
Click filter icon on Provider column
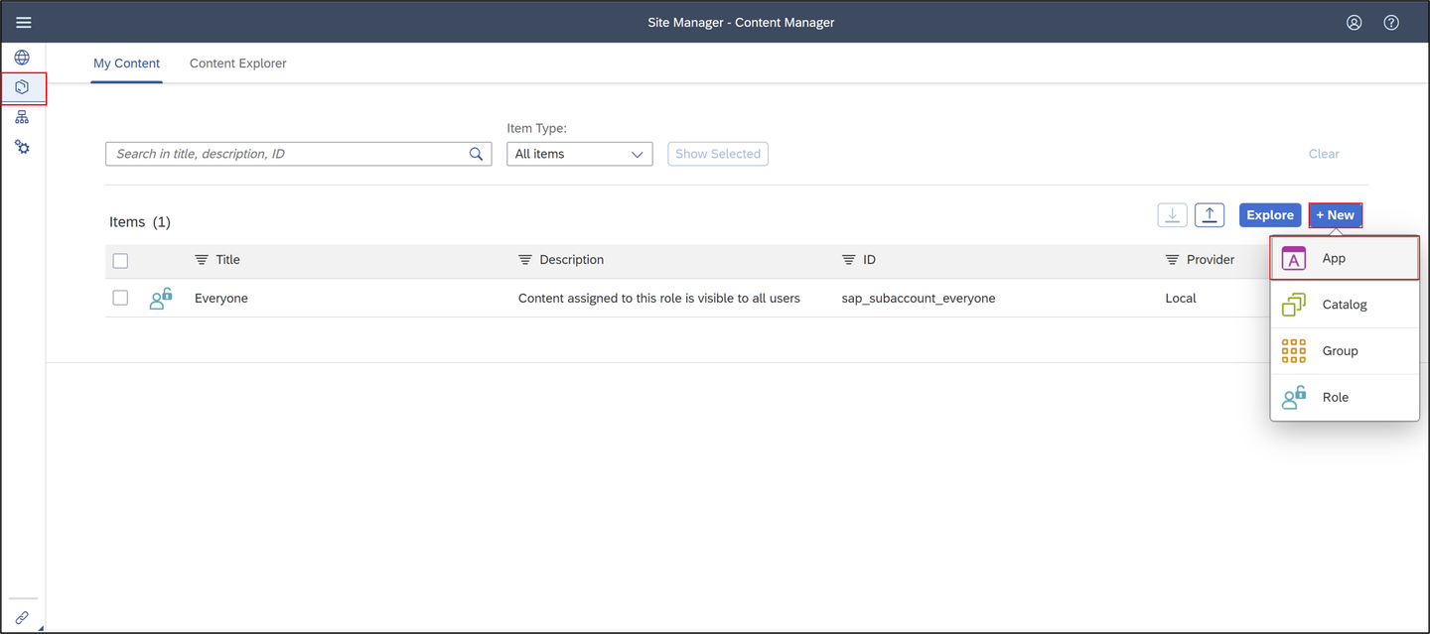pyautogui.click(x=1172, y=260)
